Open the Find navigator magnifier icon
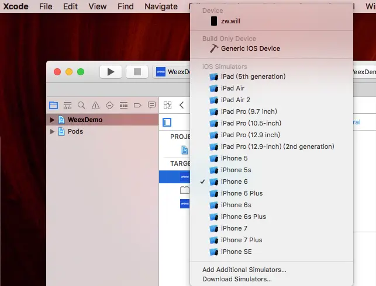The height and width of the screenshot is (286, 376). 81,105
